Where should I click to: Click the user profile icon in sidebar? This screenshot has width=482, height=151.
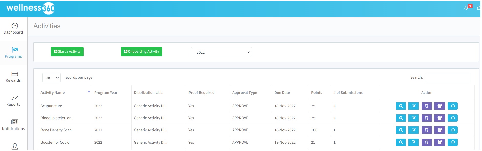click(x=15, y=146)
